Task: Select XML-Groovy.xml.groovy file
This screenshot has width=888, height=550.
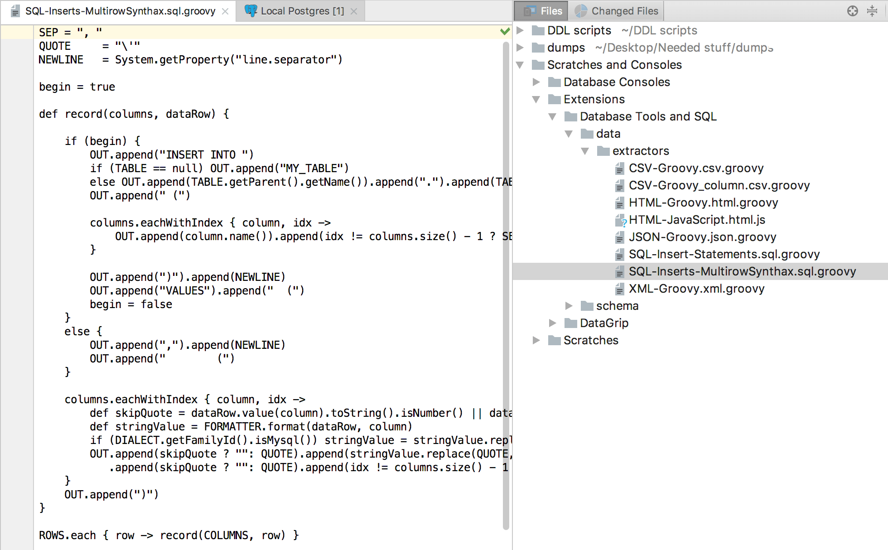Action: 696,289
